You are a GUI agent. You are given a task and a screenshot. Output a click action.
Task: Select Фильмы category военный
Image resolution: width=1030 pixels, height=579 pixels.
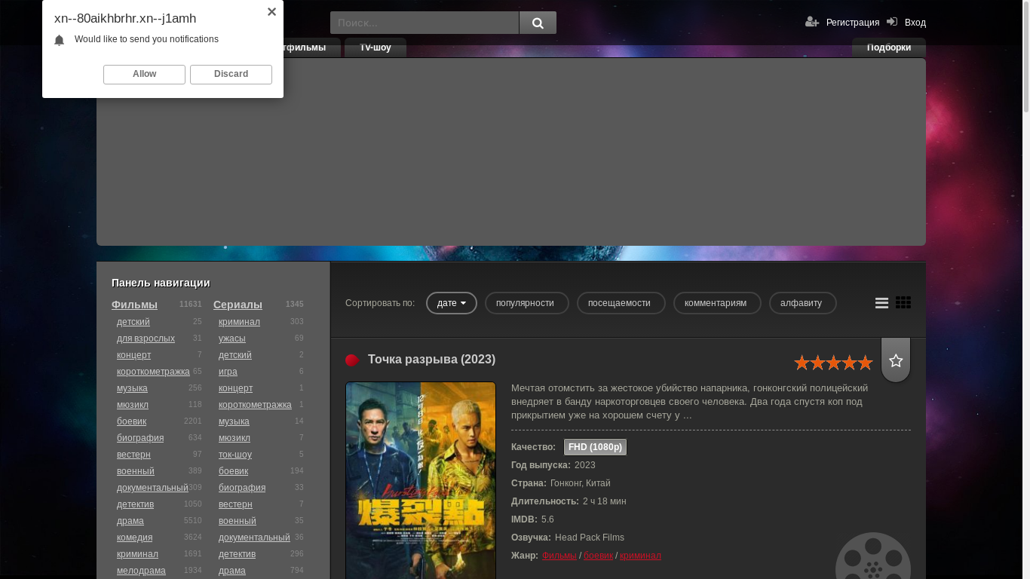[136, 471]
